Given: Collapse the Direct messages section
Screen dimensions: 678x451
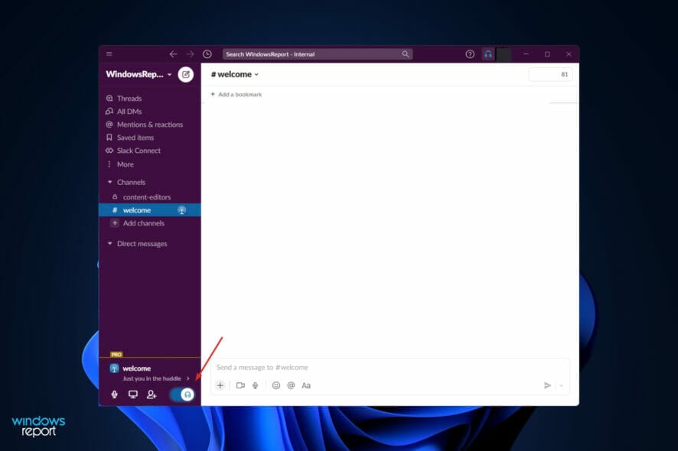Looking at the screenshot, I should click(109, 244).
